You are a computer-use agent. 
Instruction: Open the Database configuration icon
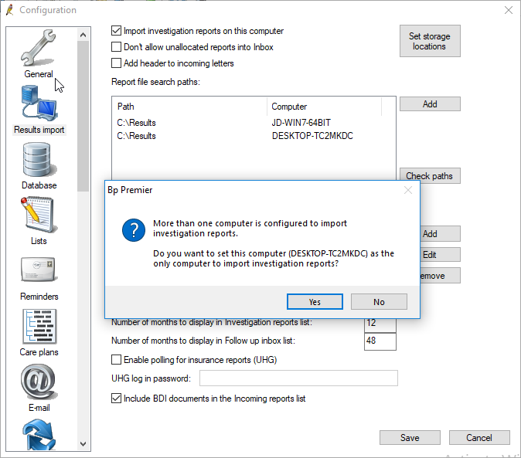39,160
